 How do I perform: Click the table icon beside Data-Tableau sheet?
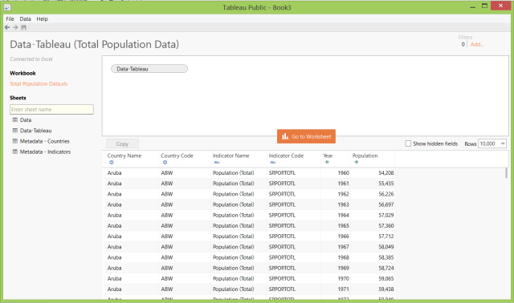pyautogui.click(x=15, y=131)
